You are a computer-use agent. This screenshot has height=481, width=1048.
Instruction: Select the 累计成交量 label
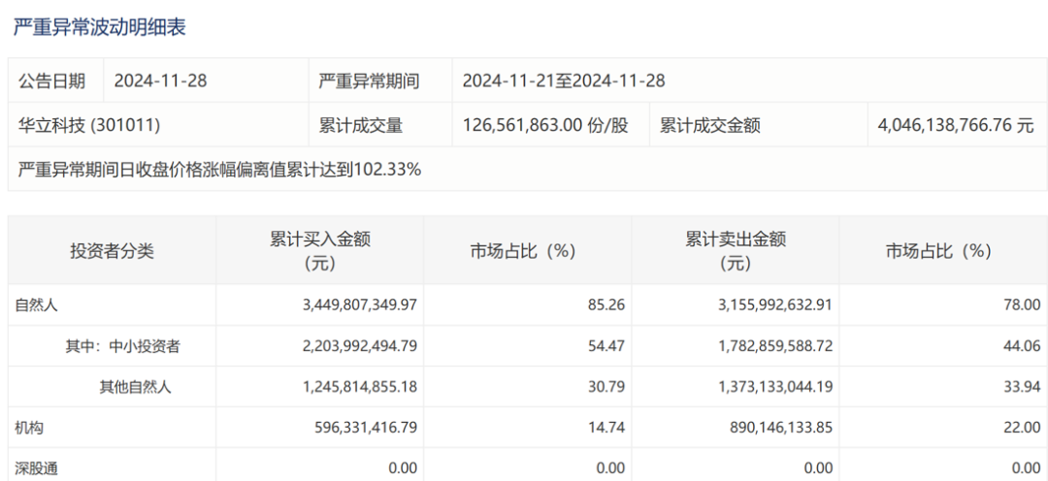click(x=361, y=126)
